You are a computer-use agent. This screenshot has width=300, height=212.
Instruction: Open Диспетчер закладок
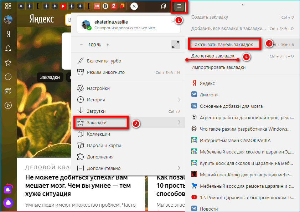[x=212, y=56]
